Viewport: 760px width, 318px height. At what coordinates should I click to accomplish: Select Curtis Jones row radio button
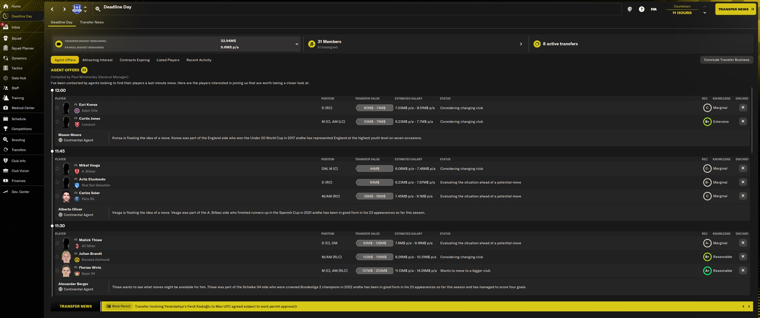(57, 122)
